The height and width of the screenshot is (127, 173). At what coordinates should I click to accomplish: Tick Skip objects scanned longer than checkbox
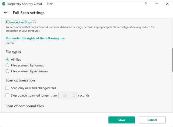point(7,95)
